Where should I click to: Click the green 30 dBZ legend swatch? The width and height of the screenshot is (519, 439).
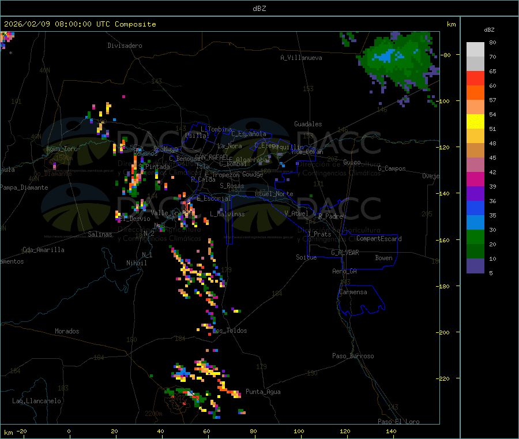[x=475, y=237]
